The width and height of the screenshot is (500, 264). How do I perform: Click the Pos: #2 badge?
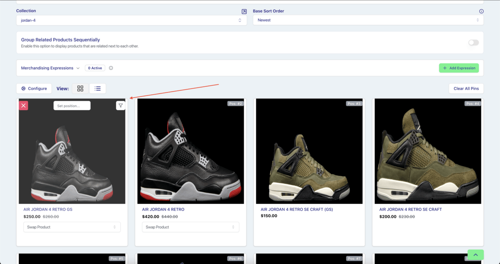235,103
